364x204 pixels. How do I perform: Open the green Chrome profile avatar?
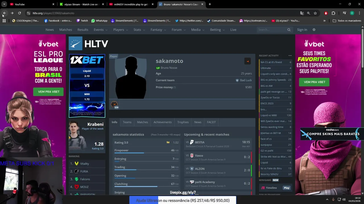[352, 13]
